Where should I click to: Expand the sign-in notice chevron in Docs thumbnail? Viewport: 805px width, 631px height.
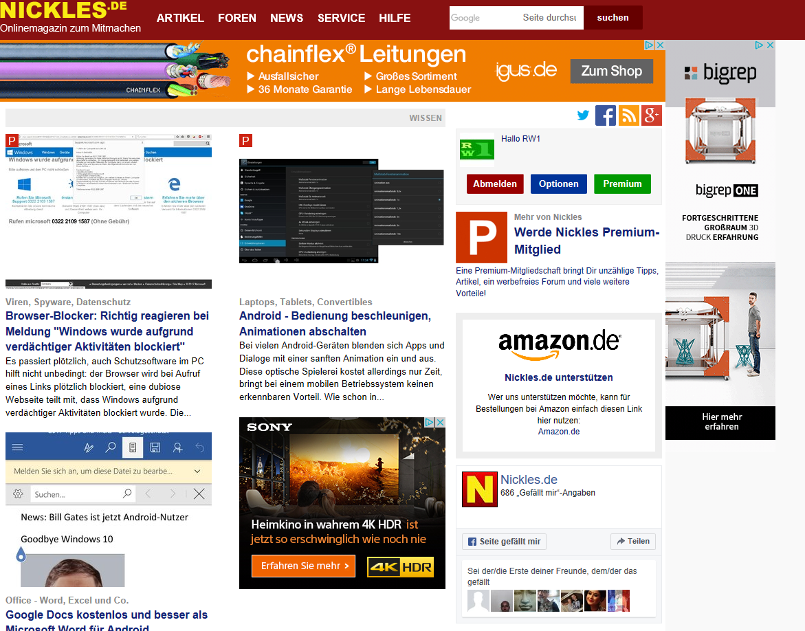(197, 471)
